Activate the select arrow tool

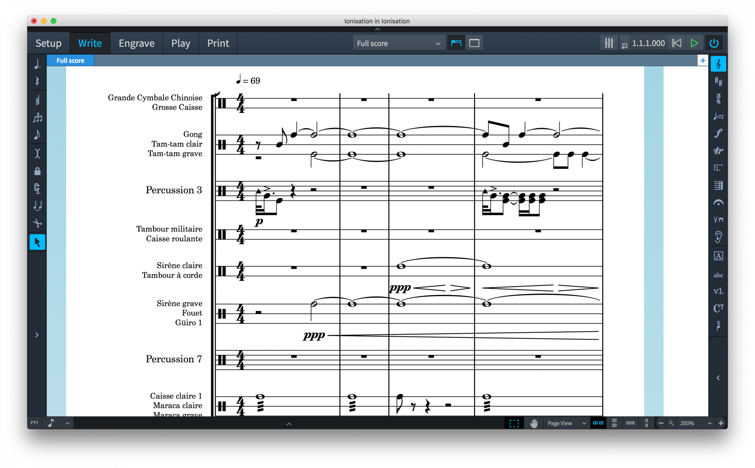click(x=37, y=242)
